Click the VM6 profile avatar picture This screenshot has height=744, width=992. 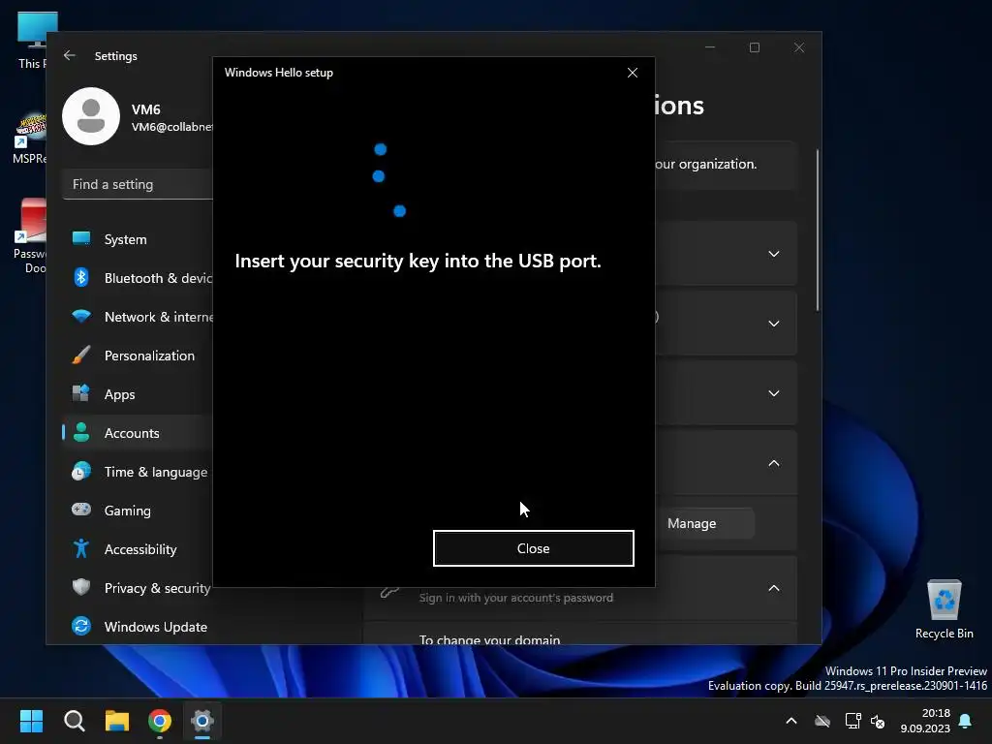91,116
